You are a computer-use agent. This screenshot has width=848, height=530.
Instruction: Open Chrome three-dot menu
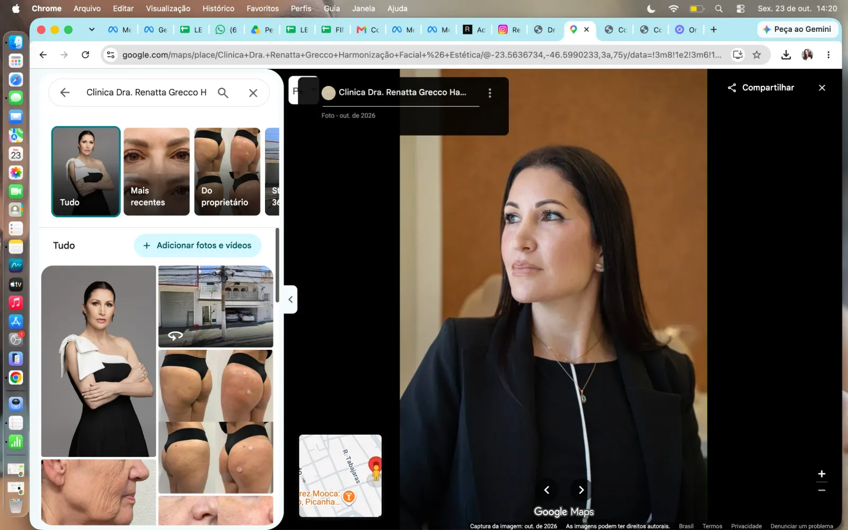pyautogui.click(x=828, y=55)
